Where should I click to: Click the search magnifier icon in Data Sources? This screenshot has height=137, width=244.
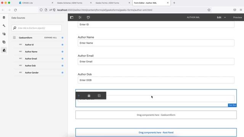pos(14,28)
